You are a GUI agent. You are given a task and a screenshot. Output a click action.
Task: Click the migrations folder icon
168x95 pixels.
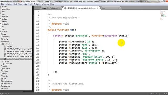3,44
